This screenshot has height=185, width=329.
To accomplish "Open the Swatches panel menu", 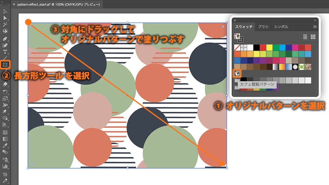I will (x=315, y=27).
